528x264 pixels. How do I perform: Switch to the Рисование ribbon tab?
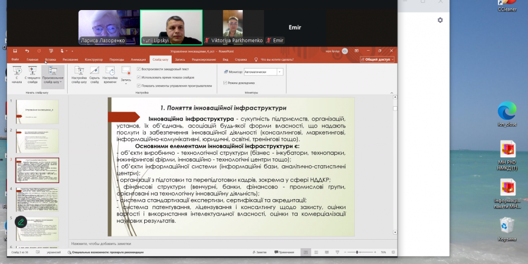coord(70,60)
